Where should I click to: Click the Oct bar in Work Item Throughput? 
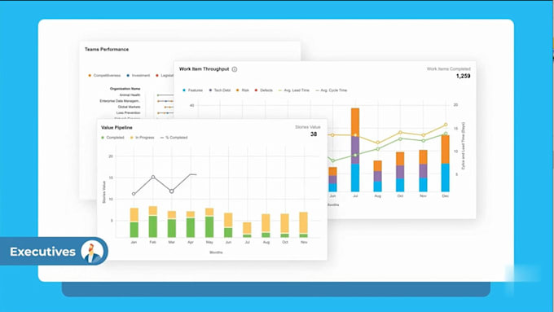click(x=400, y=172)
